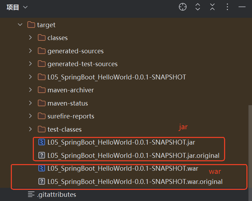252x201 pixels.
Task: Expand the generated-test-sources folder chevron
Action: pyautogui.click(x=30, y=64)
